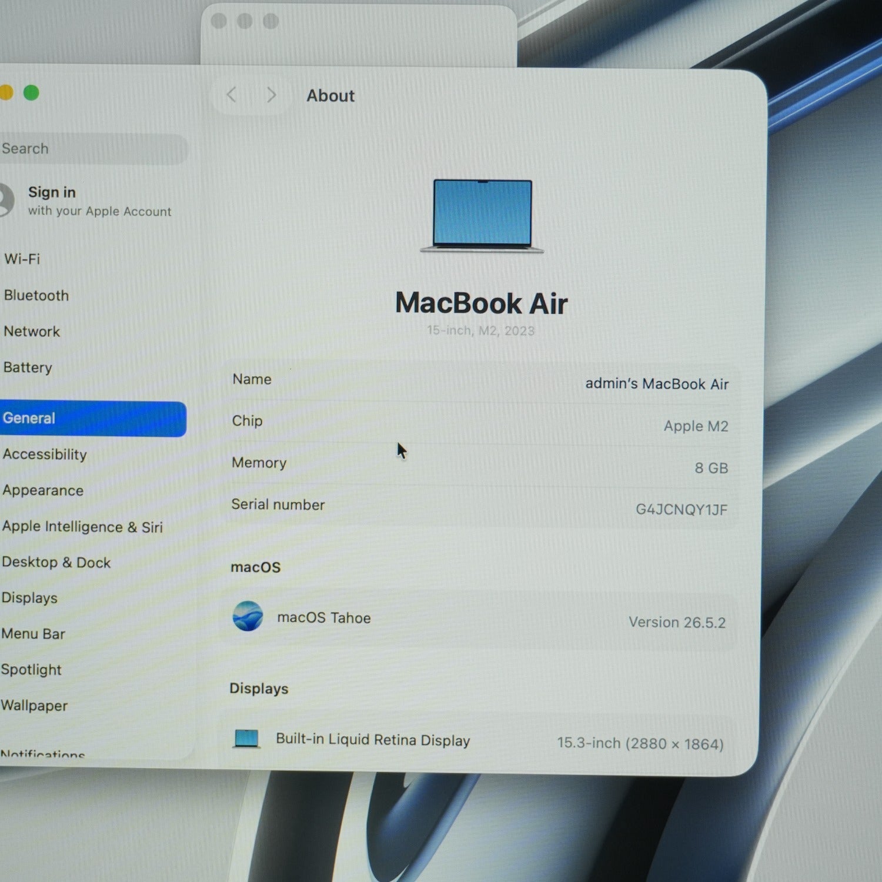Click the large 'MacBook Air' heading
The image size is (882, 882).
pos(482,303)
